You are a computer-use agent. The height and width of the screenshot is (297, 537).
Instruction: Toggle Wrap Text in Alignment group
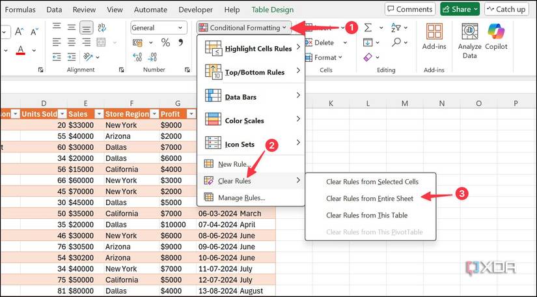coord(102,27)
